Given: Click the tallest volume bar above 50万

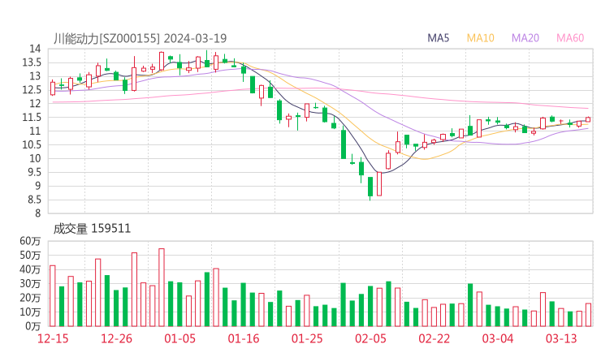Looking at the screenshot, I should 162,288.
